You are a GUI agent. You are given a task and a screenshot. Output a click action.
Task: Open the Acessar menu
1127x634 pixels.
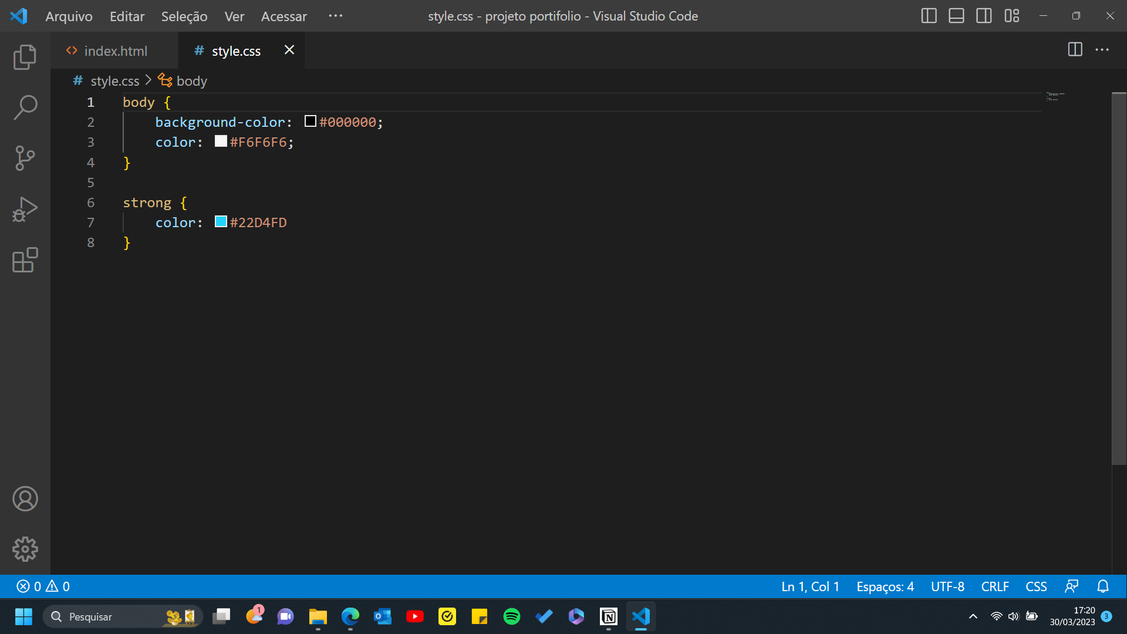click(x=284, y=16)
